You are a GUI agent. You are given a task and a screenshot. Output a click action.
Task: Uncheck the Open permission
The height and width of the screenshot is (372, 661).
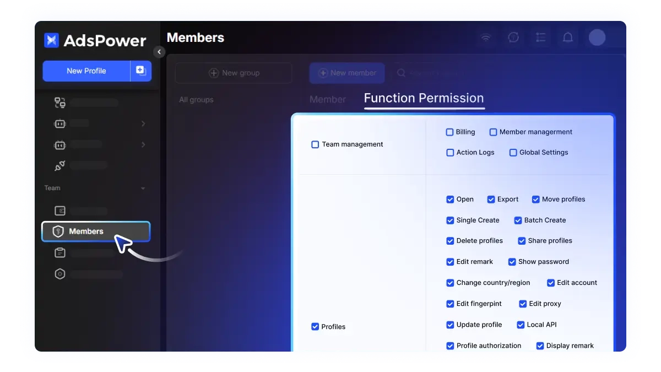(x=450, y=200)
